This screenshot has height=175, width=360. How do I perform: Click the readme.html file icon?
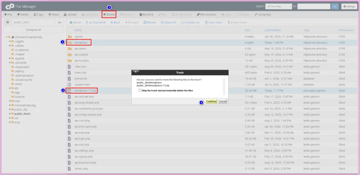point(69,85)
